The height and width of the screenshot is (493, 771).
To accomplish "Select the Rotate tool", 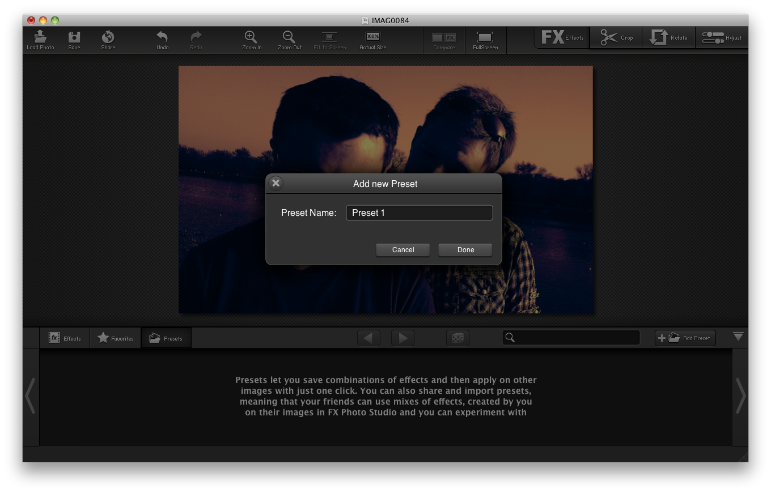I will (x=669, y=37).
